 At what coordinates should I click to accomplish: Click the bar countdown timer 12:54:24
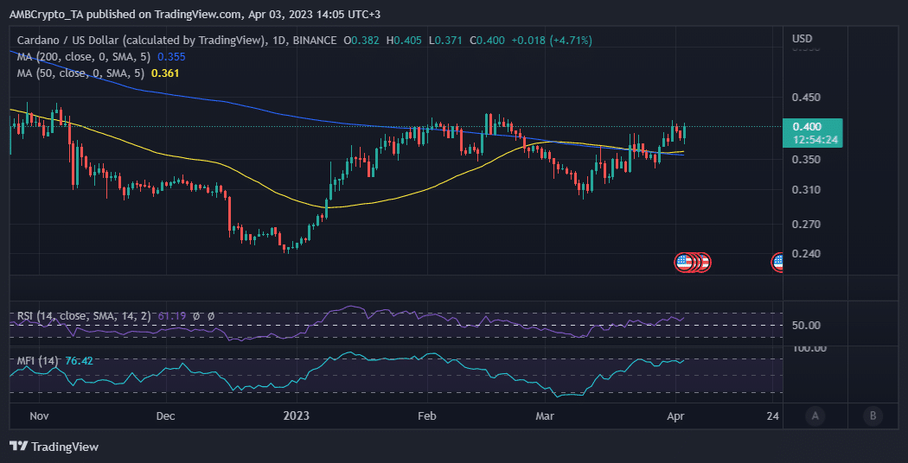coord(815,139)
